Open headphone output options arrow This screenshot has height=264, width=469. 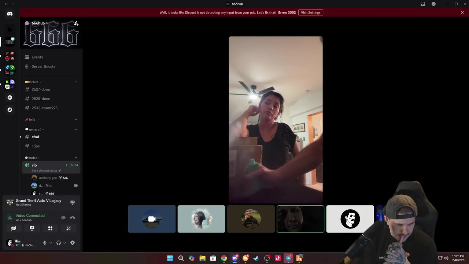(x=64, y=243)
